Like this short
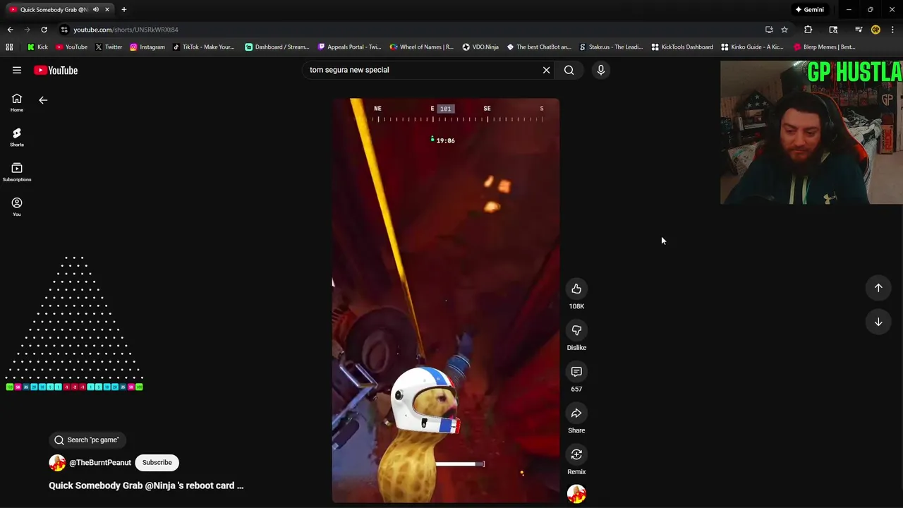This screenshot has height=508, width=903. (576, 289)
